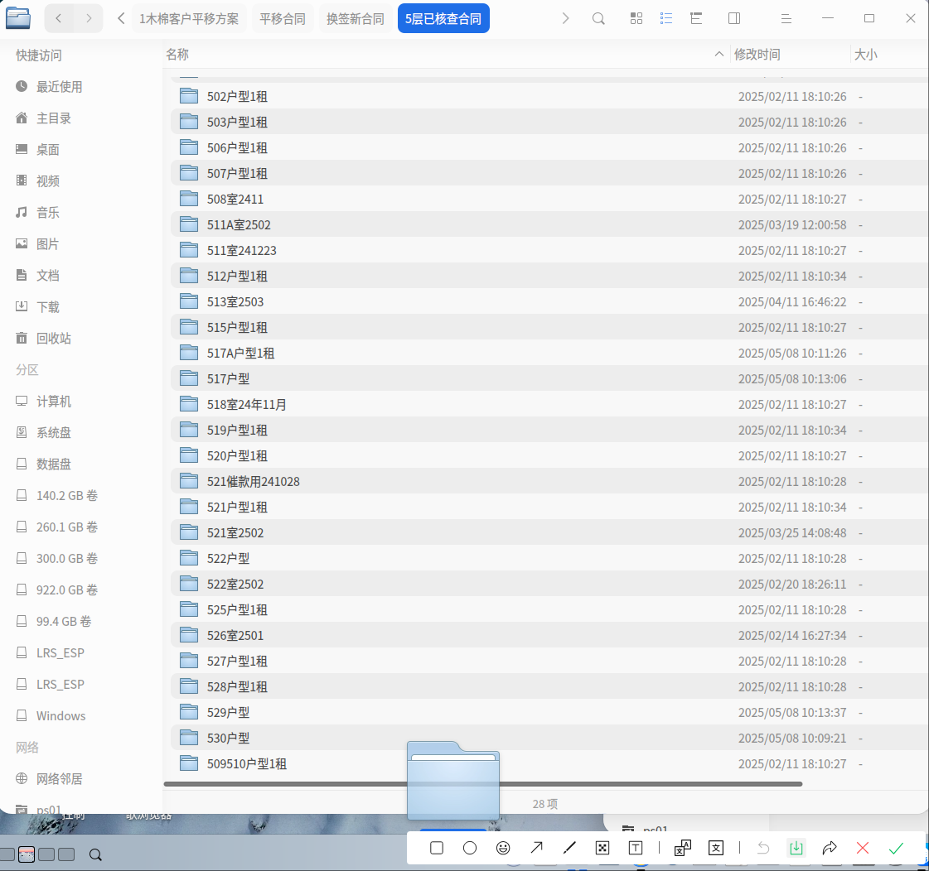Select folder 521催款用241028
Viewport: 929px width, 871px height.
(549, 481)
